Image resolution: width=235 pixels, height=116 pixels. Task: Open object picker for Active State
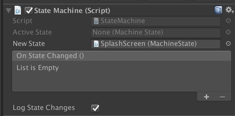pyautogui.click(x=228, y=32)
